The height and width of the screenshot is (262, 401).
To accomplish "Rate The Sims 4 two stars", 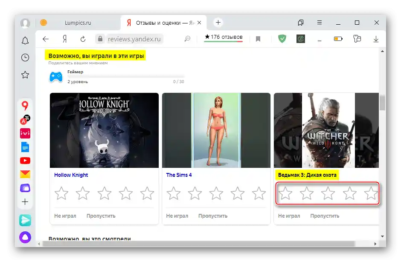I will coord(195,193).
